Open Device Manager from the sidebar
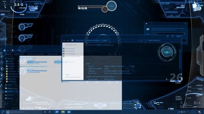The width and height of the screenshot is (204, 114). tap(70, 48)
